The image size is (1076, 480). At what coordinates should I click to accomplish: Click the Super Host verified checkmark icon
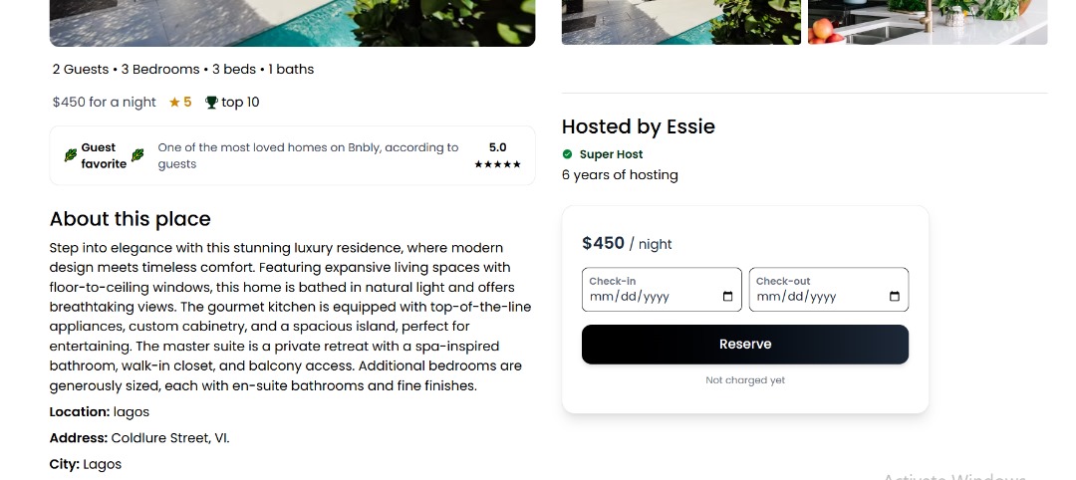(x=567, y=154)
